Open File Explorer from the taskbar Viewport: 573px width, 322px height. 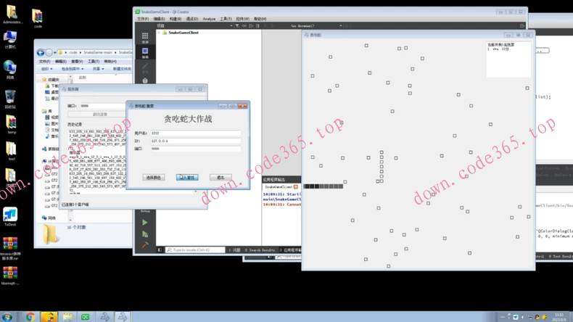click(x=67, y=317)
